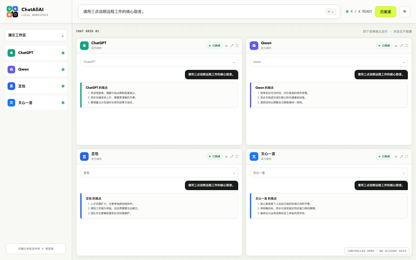This screenshot has width=416, height=260.
Task: Refresh the 豆包 panel
Action: tap(227, 157)
